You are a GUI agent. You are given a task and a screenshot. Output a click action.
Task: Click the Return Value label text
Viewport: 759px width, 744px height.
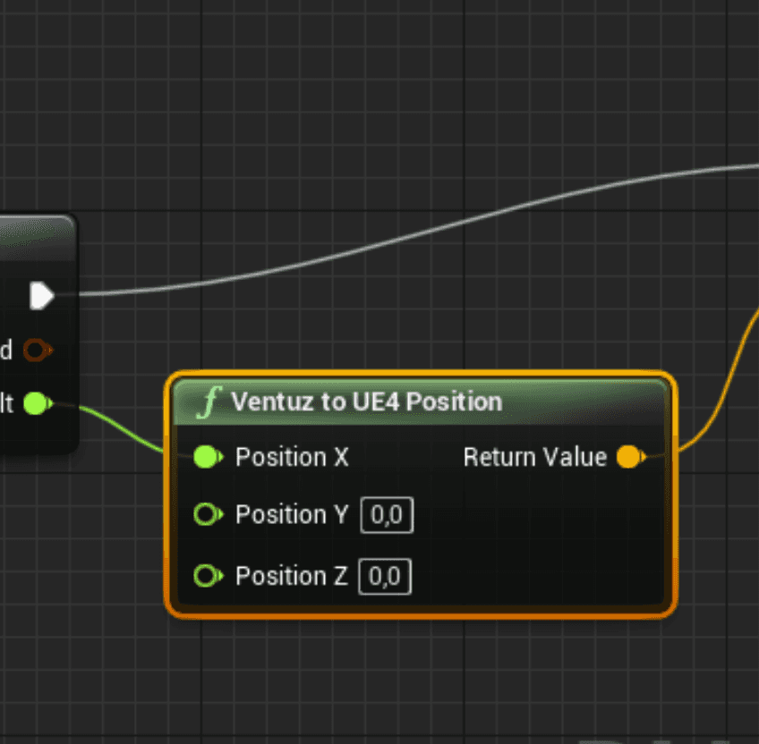534,458
